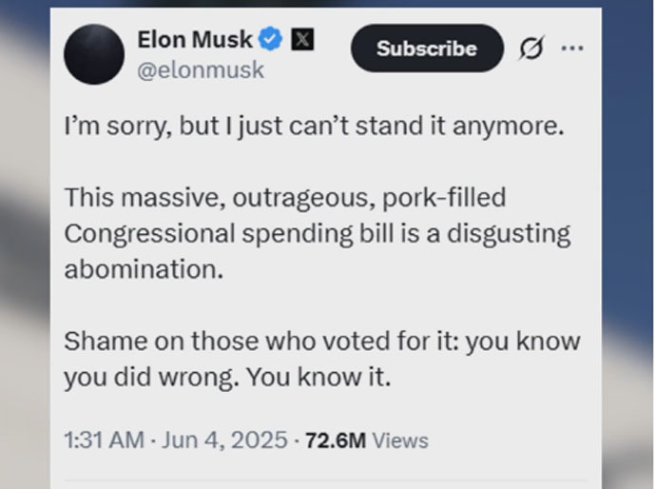Screen dimensions: 656x489
Task: Select the "I'm sorry, but I just can't stand it anymore" line
Action: point(314,126)
